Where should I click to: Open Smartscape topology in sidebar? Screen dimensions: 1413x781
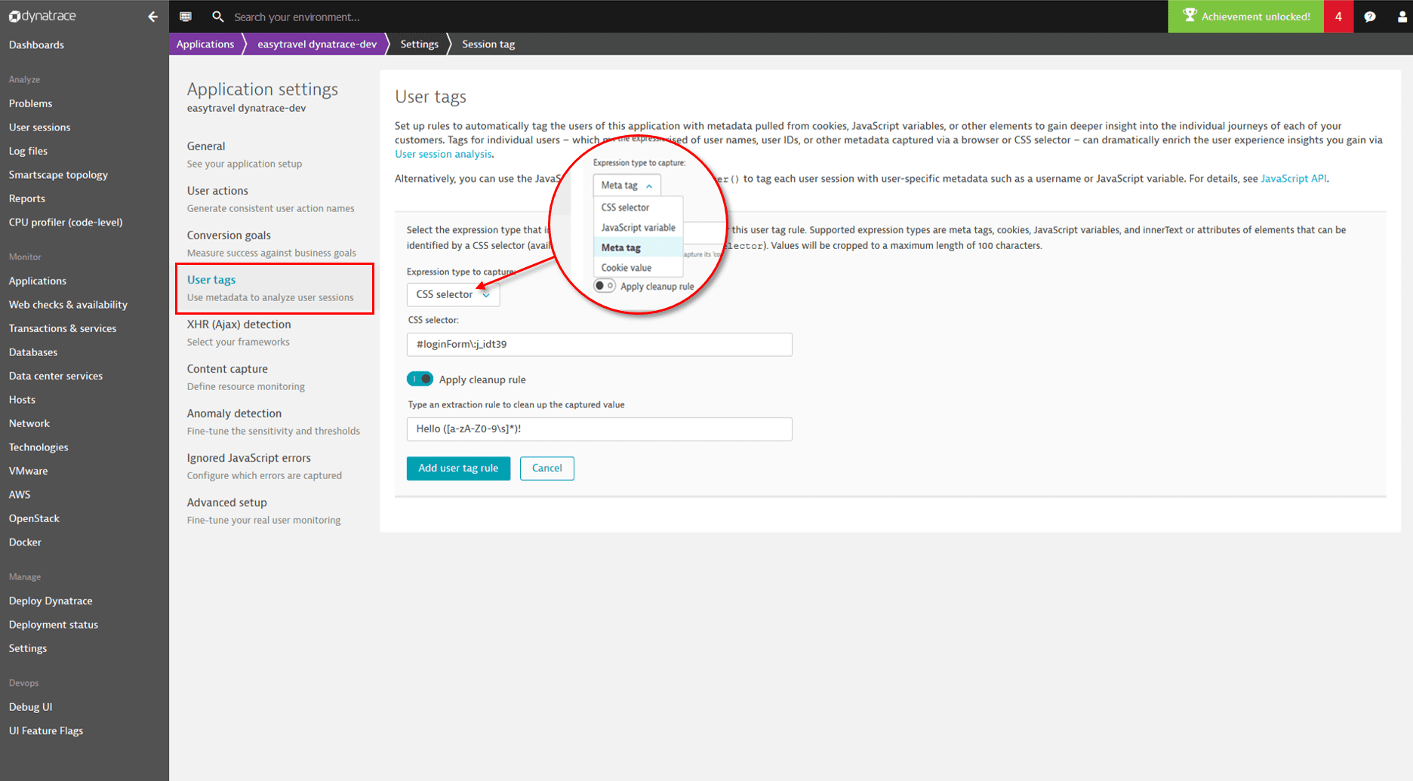[58, 174]
